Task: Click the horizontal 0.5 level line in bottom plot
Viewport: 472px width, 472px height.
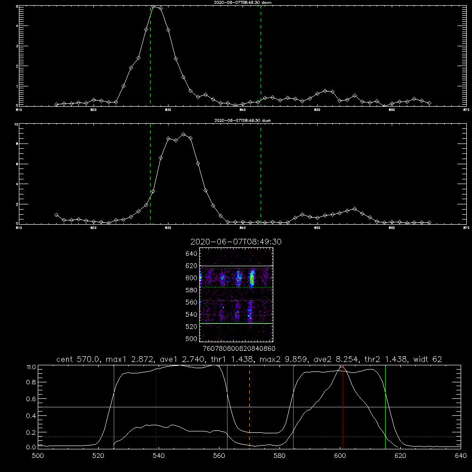Action: point(249,407)
